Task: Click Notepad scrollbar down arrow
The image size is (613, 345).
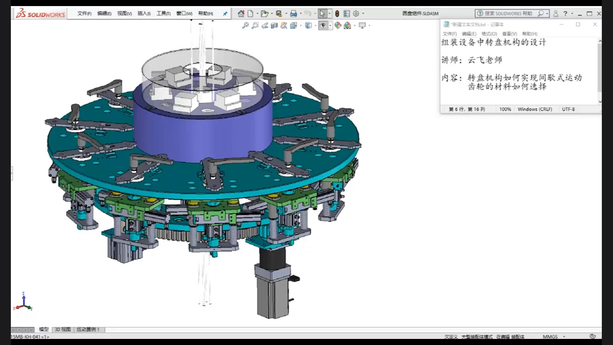Action: click(x=600, y=102)
